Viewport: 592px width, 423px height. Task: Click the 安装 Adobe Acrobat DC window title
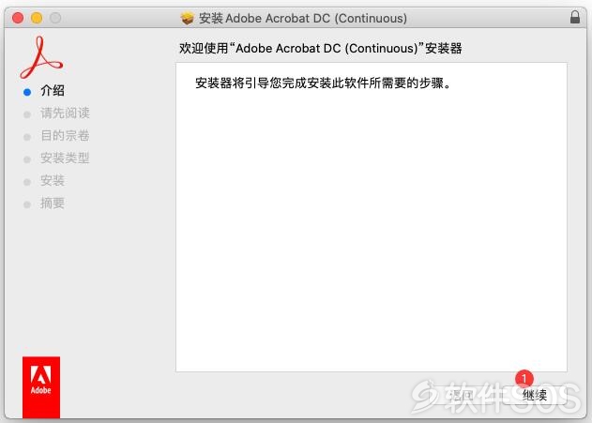click(x=303, y=18)
